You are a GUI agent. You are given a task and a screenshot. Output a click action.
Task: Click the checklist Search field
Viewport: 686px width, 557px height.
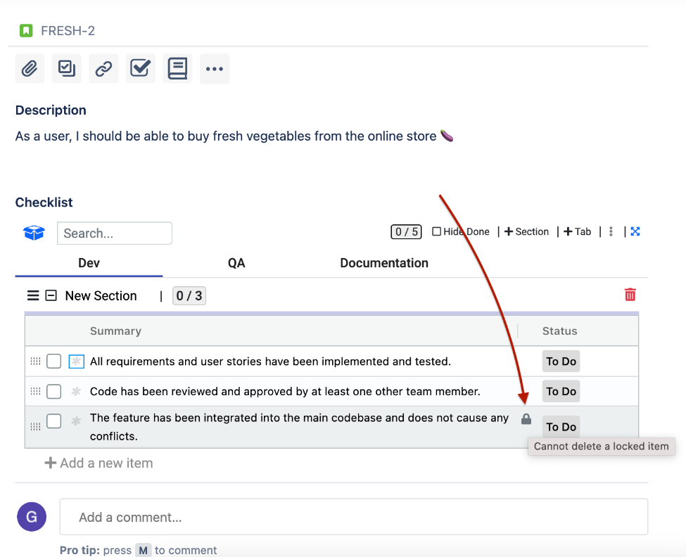coord(115,233)
